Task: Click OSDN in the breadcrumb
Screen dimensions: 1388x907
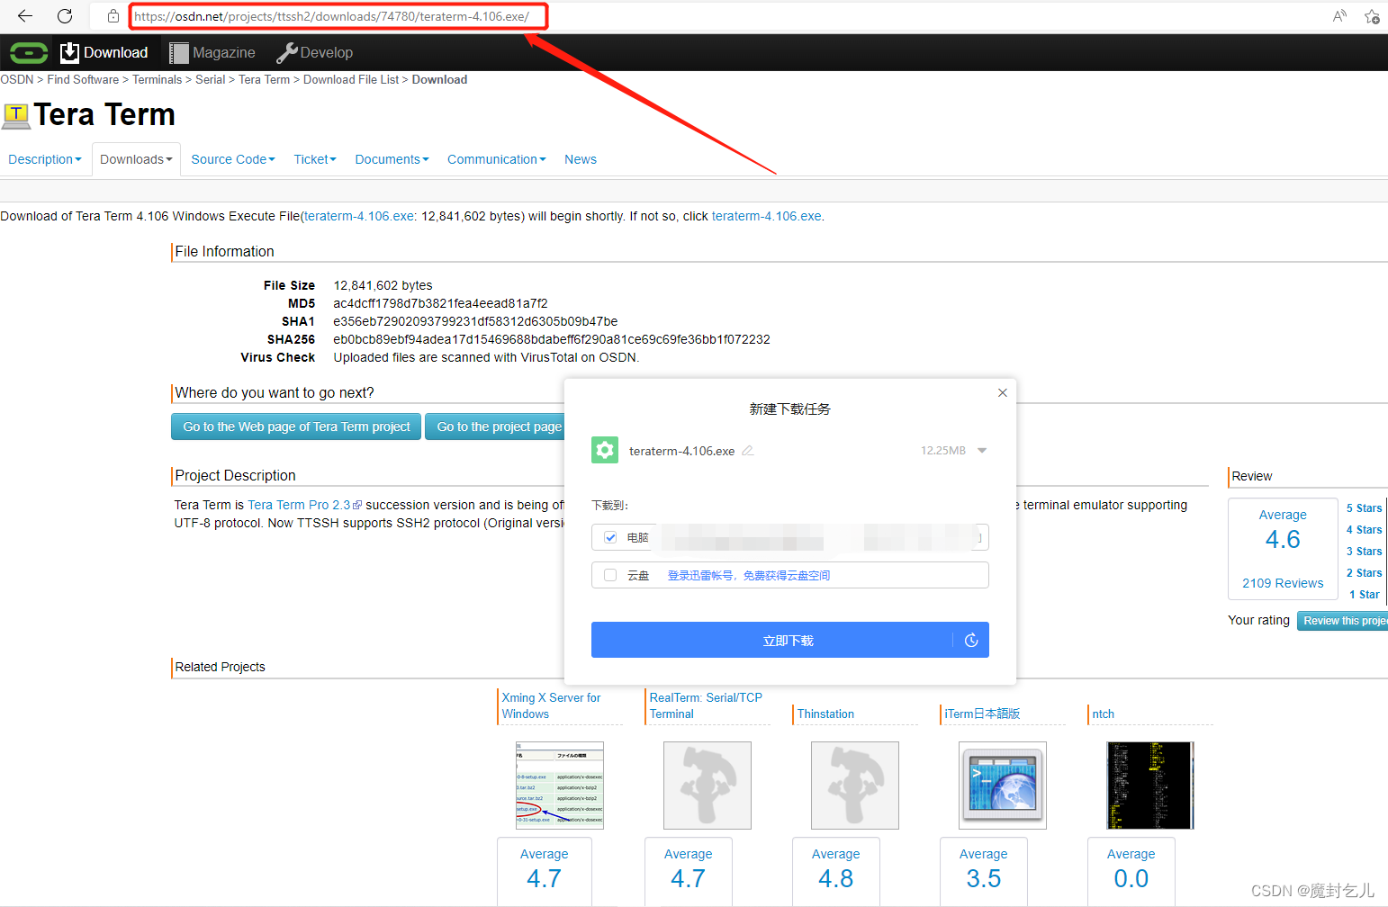Action: click(17, 79)
